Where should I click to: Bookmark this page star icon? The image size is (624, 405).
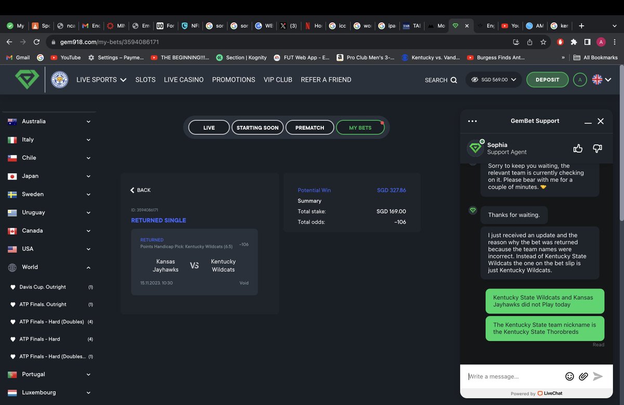click(x=543, y=42)
